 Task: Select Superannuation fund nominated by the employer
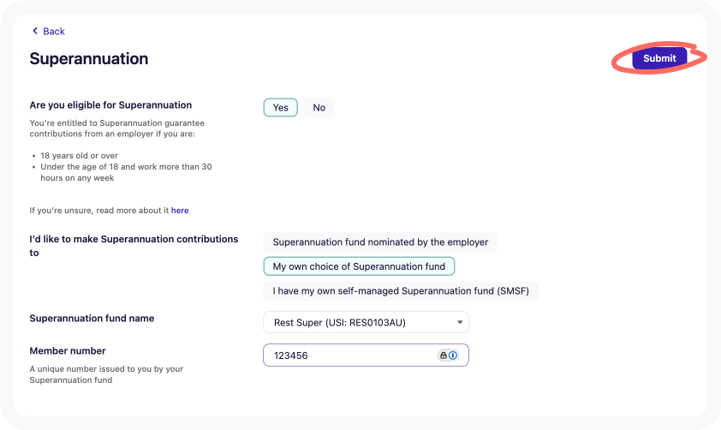(380, 242)
